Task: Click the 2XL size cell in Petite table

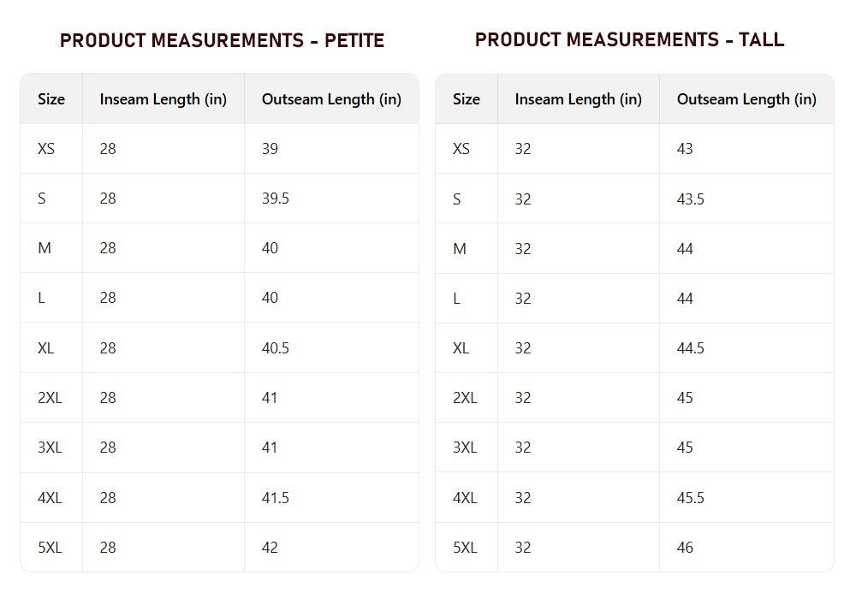Action: pos(50,398)
